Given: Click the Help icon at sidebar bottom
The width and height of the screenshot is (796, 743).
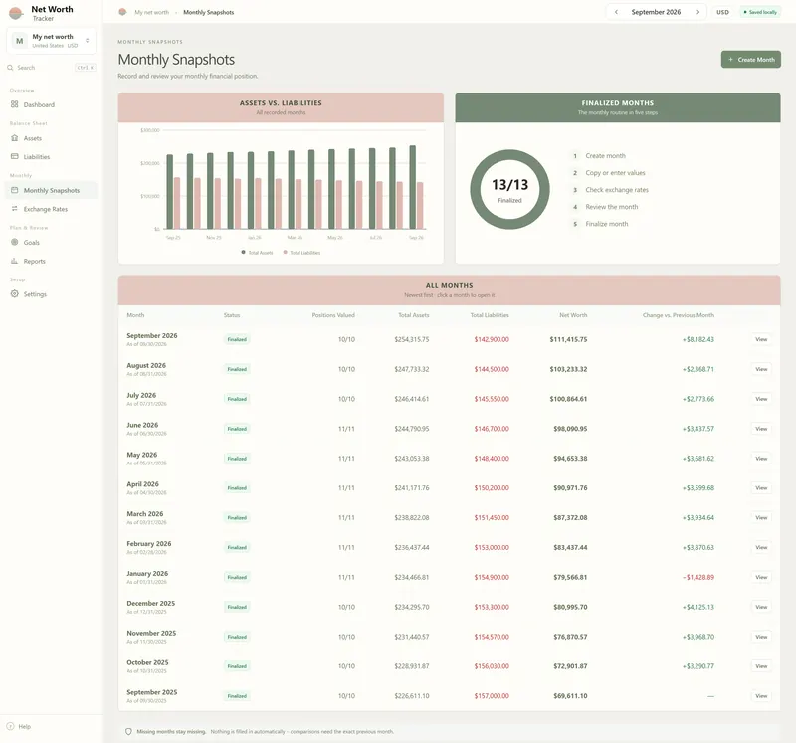Looking at the screenshot, I should (10, 726).
